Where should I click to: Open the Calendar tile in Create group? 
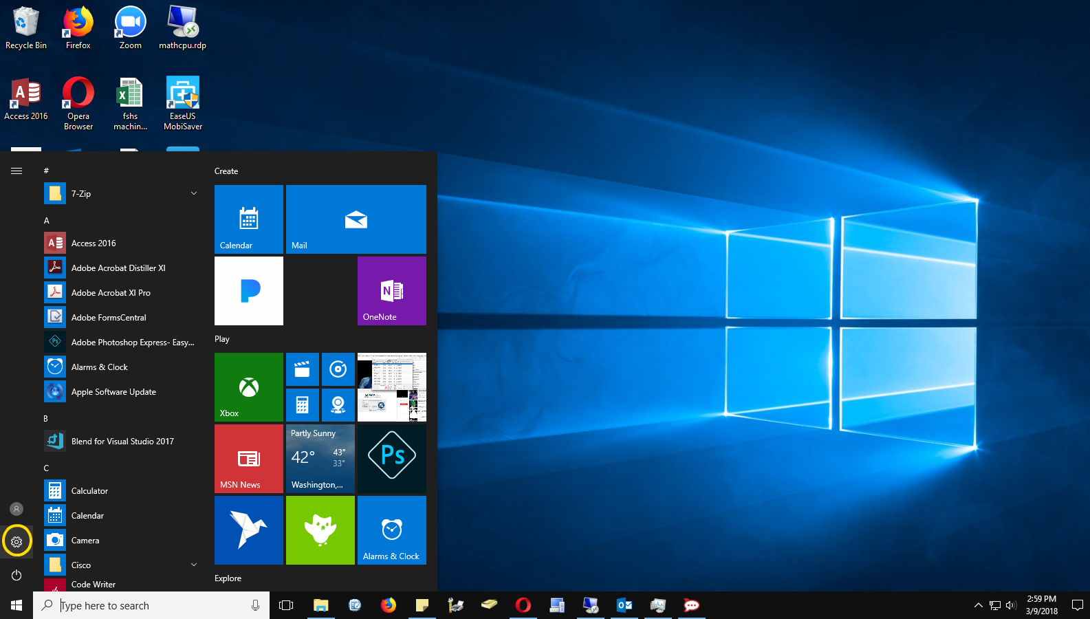click(249, 219)
